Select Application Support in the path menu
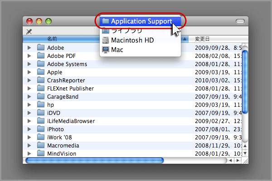The image size is (272, 181). click(140, 21)
